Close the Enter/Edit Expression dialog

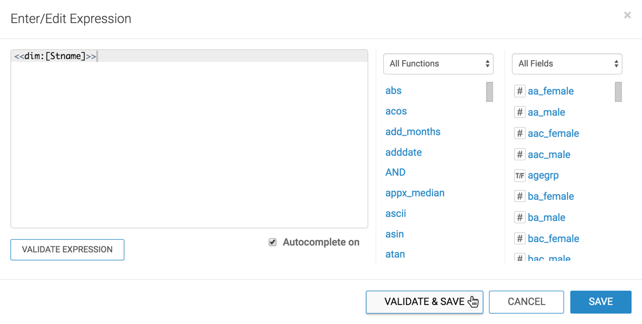pyautogui.click(x=627, y=15)
